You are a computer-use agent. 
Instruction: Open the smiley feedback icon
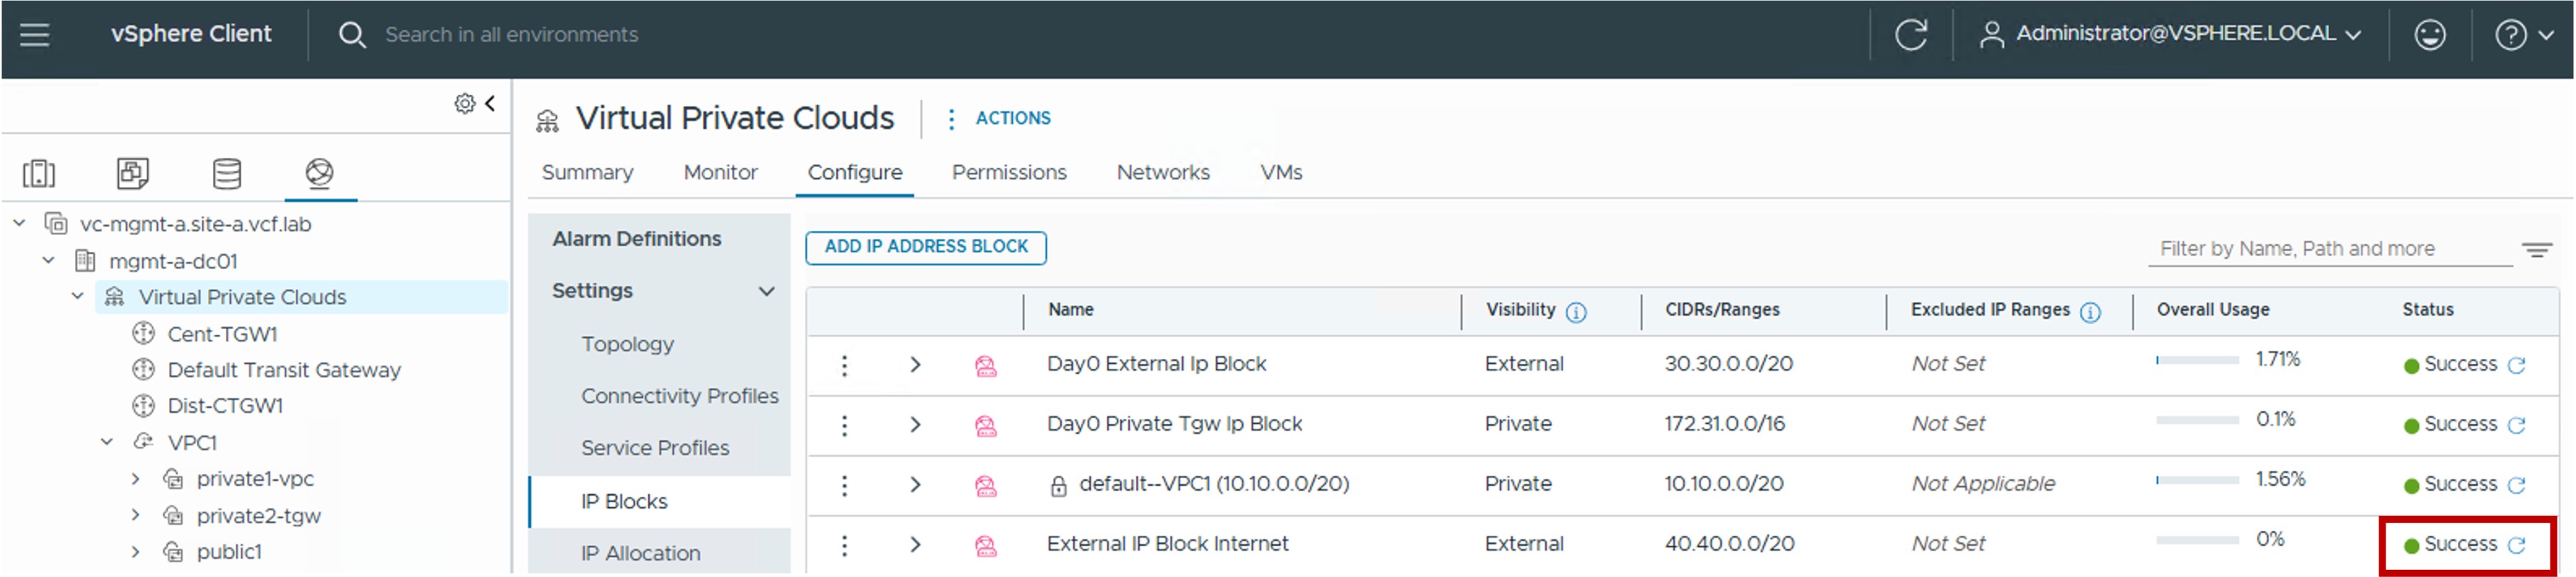(x=2429, y=35)
